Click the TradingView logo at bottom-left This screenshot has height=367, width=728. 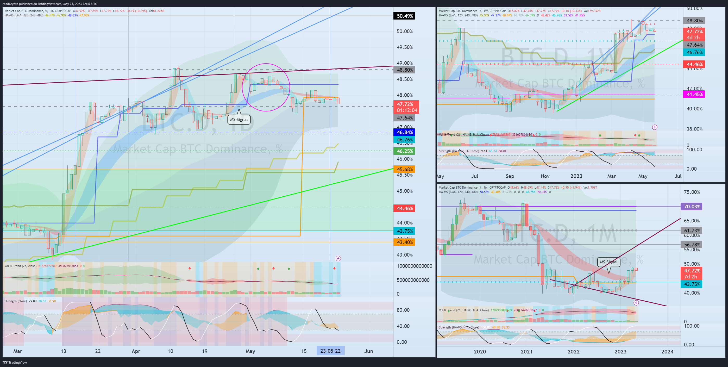[15, 362]
